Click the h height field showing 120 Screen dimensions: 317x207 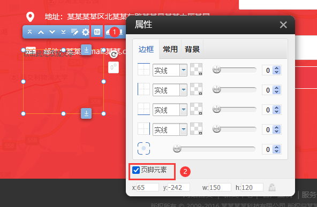pos(252,187)
